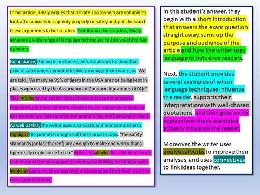Screen dimensions: 260x195
Task: Click cyan 'language techniques influence' line
Action: [204, 89]
